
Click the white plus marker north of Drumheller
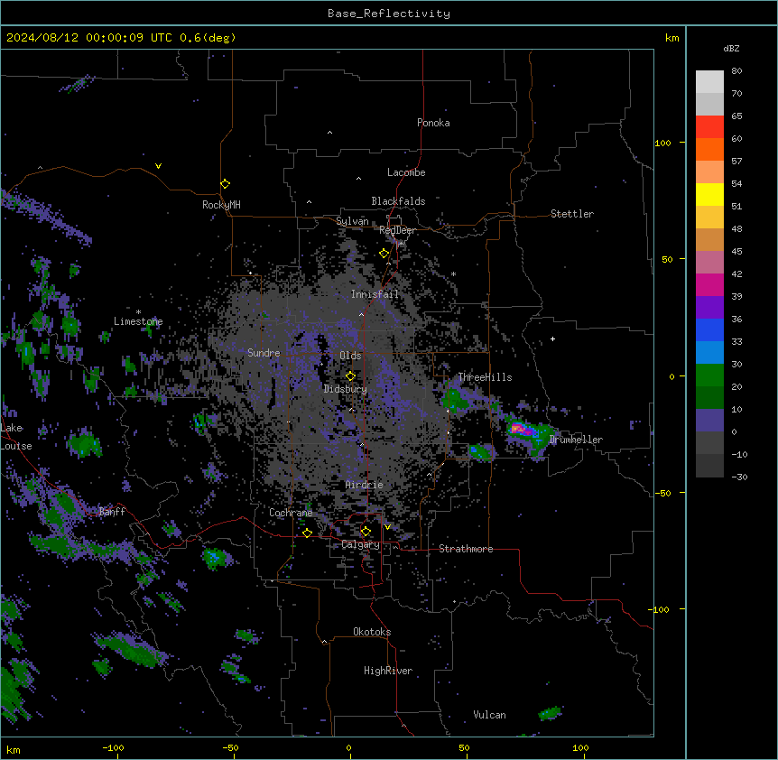tap(552, 338)
